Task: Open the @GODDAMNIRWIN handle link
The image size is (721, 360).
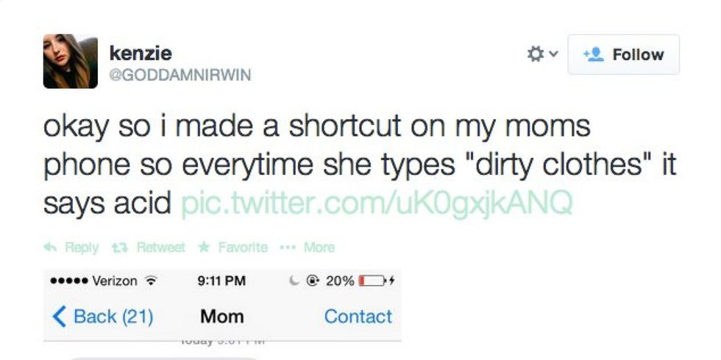Action: (x=180, y=76)
